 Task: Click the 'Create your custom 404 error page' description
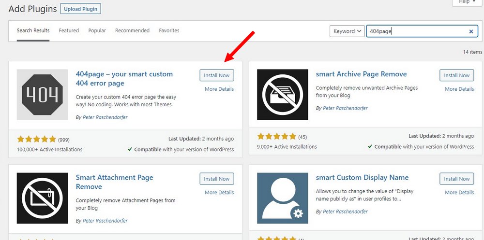(126, 101)
